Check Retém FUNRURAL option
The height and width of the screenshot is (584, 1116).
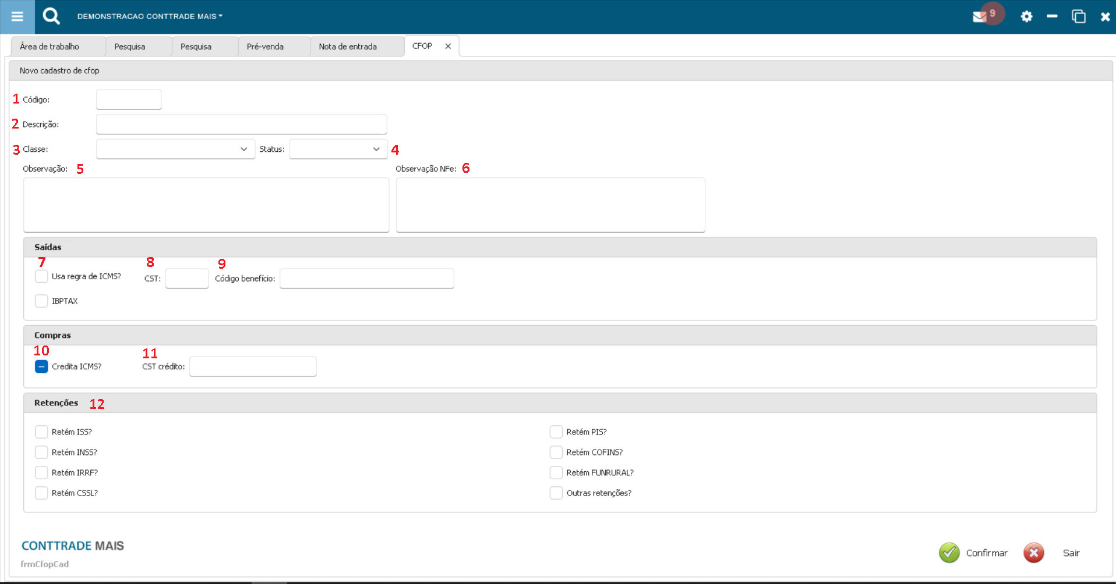pyautogui.click(x=556, y=472)
